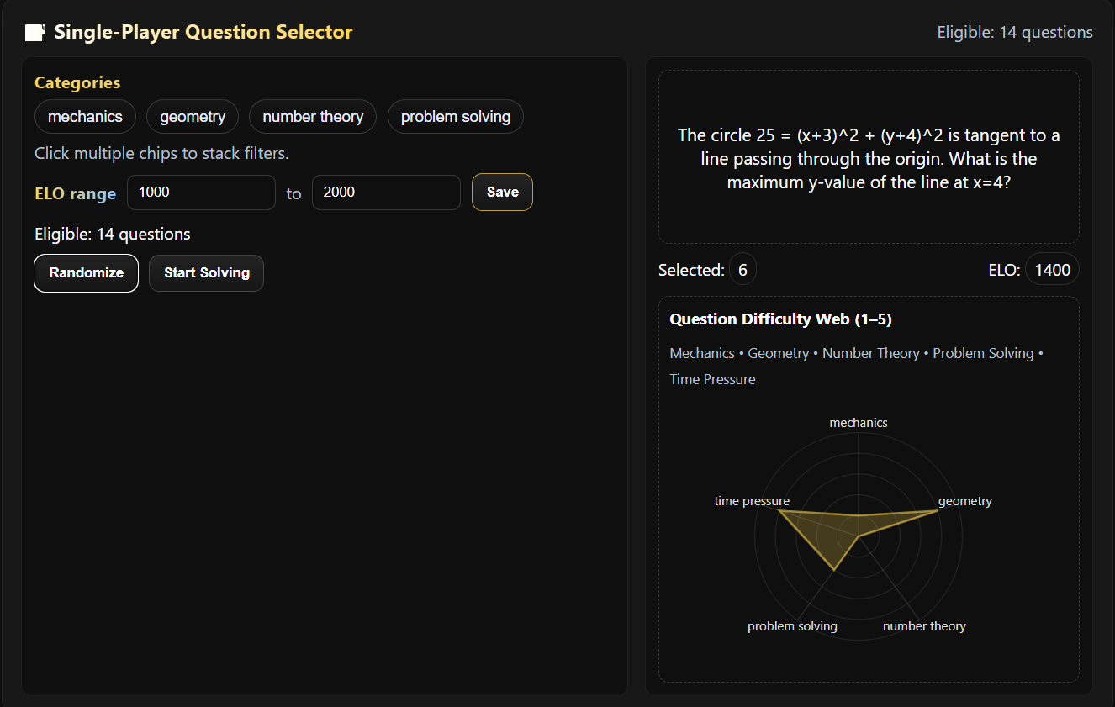Image resolution: width=1115 pixels, height=707 pixels.
Task: Click the mechanics axis label on radar chart
Action: pos(859,423)
